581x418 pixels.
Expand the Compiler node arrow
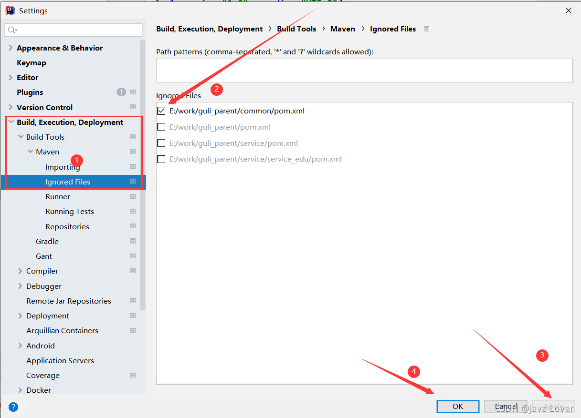coord(20,271)
